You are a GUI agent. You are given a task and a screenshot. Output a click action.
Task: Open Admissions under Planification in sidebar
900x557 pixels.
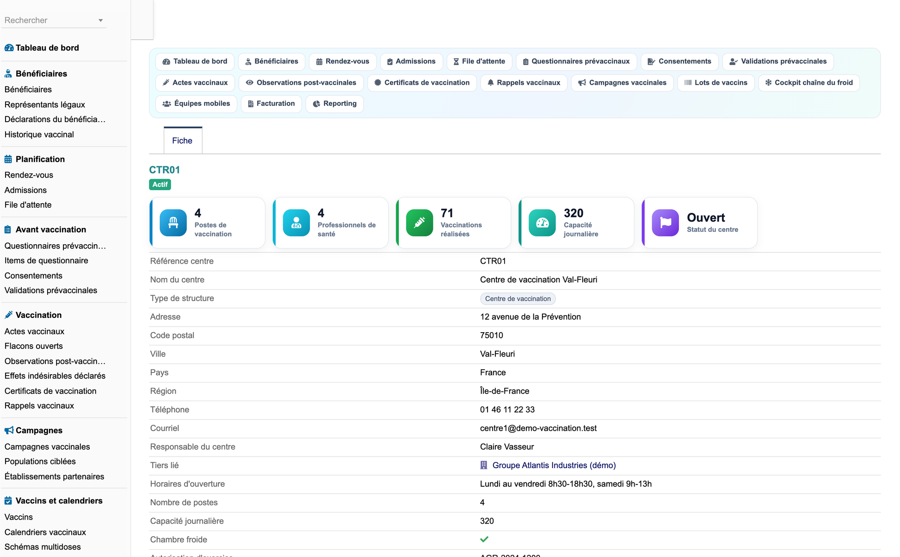(25, 190)
